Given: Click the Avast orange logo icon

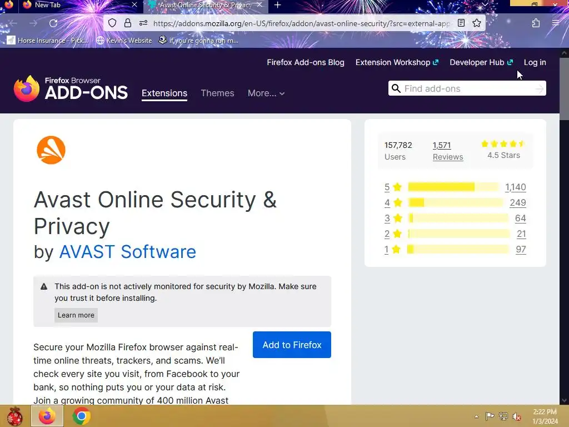Looking at the screenshot, I should click(x=51, y=150).
